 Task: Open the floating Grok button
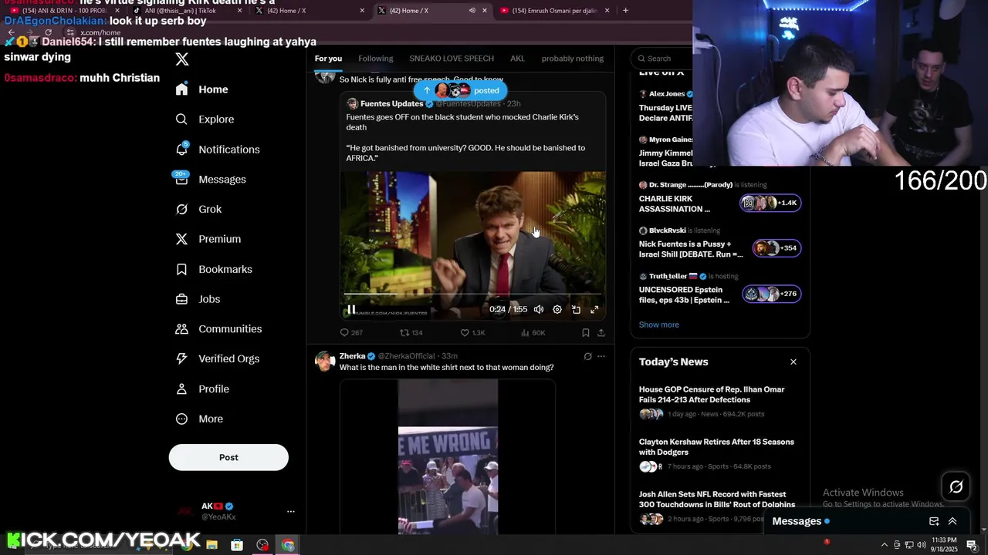956,486
